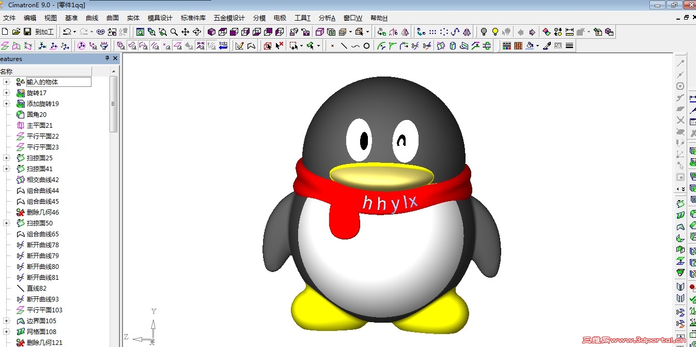
Task: Click the binoculars glasses icon
Action: tap(101, 32)
